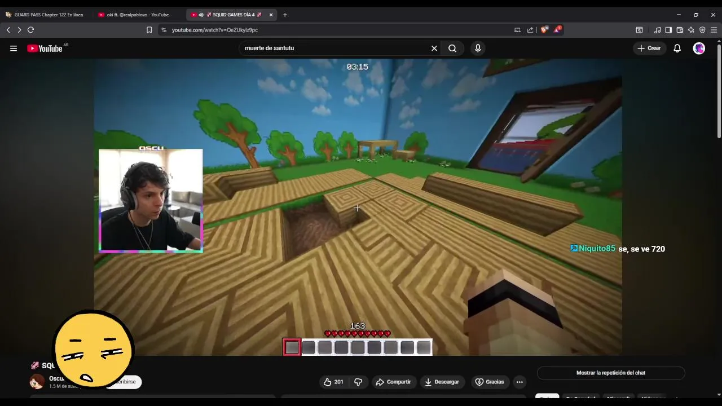Image resolution: width=722 pixels, height=406 pixels.
Task: Click the Descargar button
Action: (x=442, y=382)
